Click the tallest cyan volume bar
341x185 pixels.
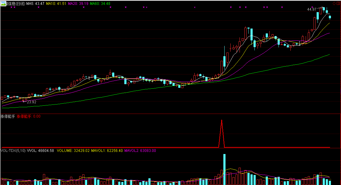pos(224,170)
